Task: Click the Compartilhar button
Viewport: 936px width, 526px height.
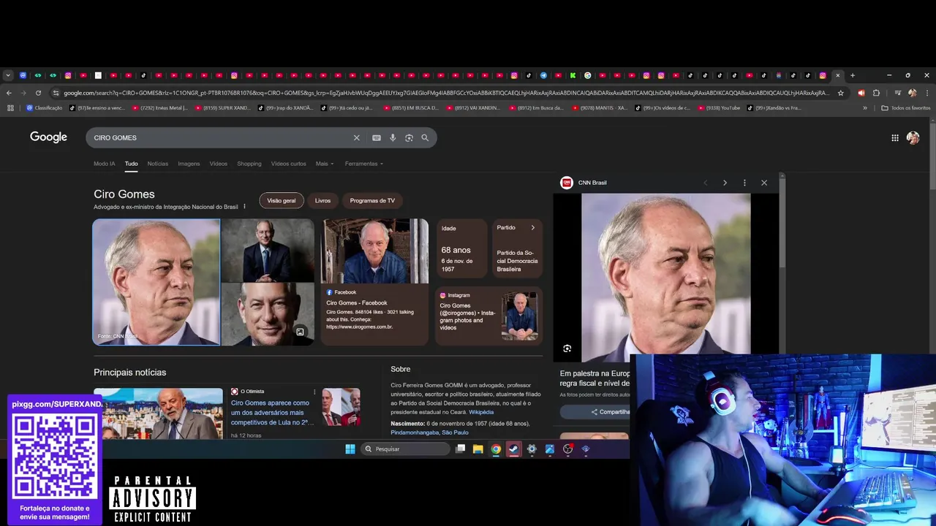Action: 595,412
